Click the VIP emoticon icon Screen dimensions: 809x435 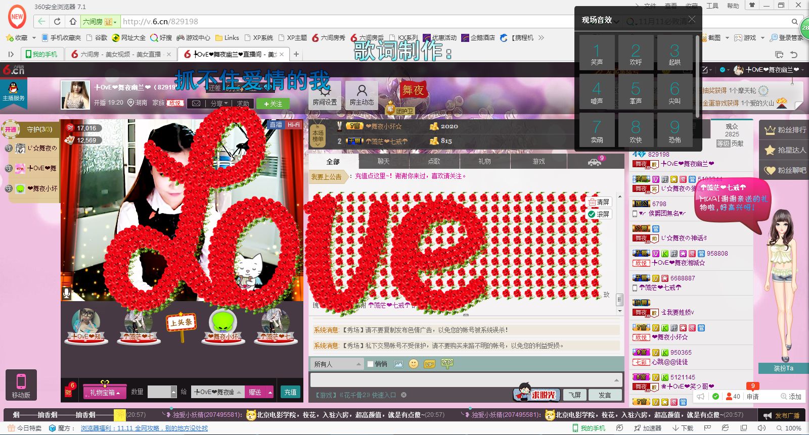pos(430,364)
